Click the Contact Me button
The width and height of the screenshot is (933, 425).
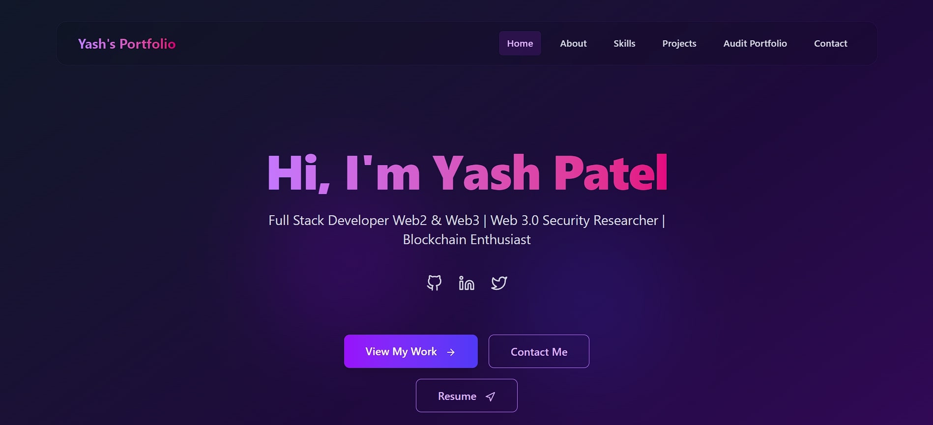point(539,351)
